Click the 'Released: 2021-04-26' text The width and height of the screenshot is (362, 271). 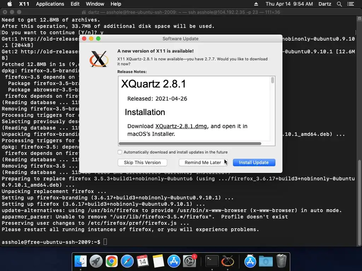click(x=157, y=99)
